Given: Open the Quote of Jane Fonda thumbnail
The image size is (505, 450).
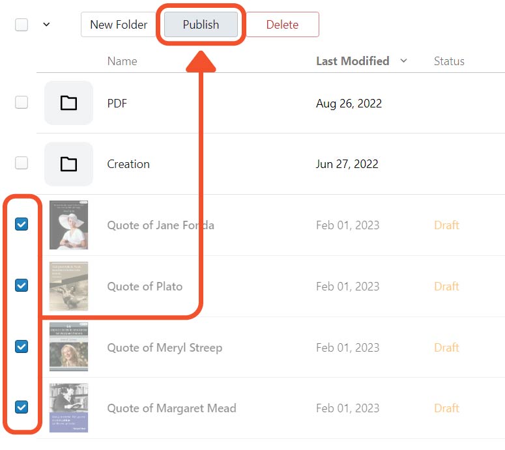Looking at the screenshot, I should 68,225.
